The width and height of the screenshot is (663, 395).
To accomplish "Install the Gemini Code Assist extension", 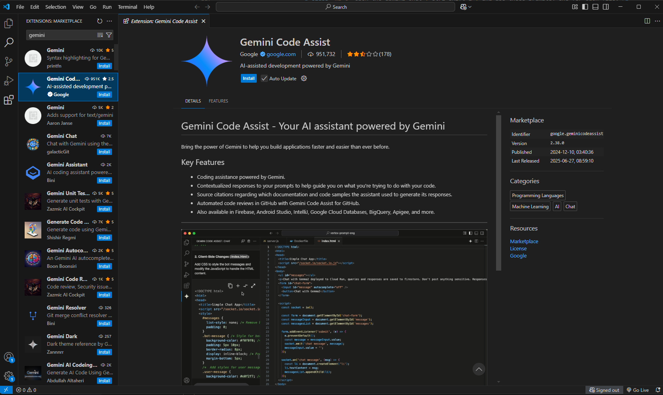I will [248, 78].
